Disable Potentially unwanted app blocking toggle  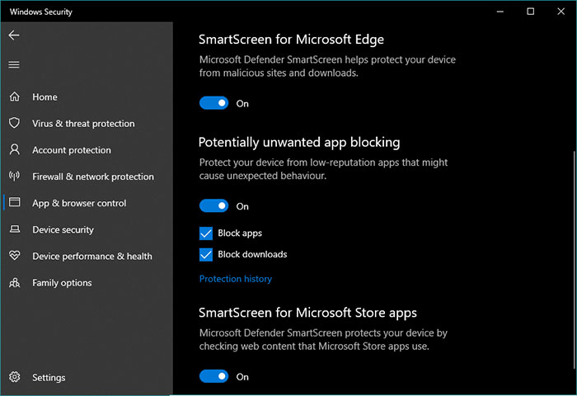213,206
